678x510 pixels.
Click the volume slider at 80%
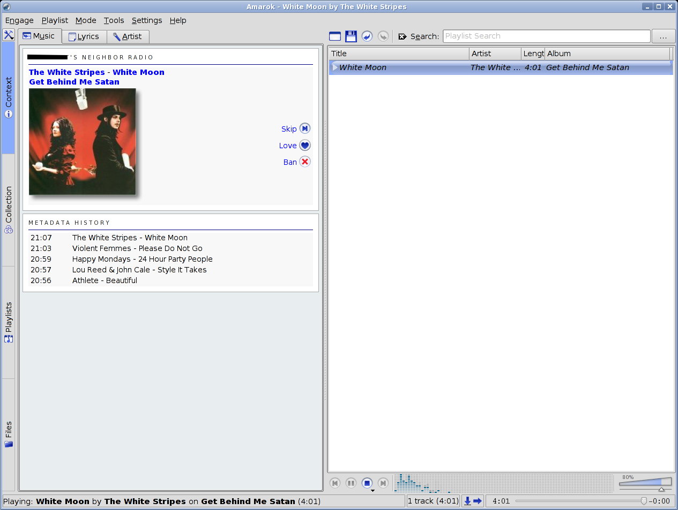[x=645, y=483]
